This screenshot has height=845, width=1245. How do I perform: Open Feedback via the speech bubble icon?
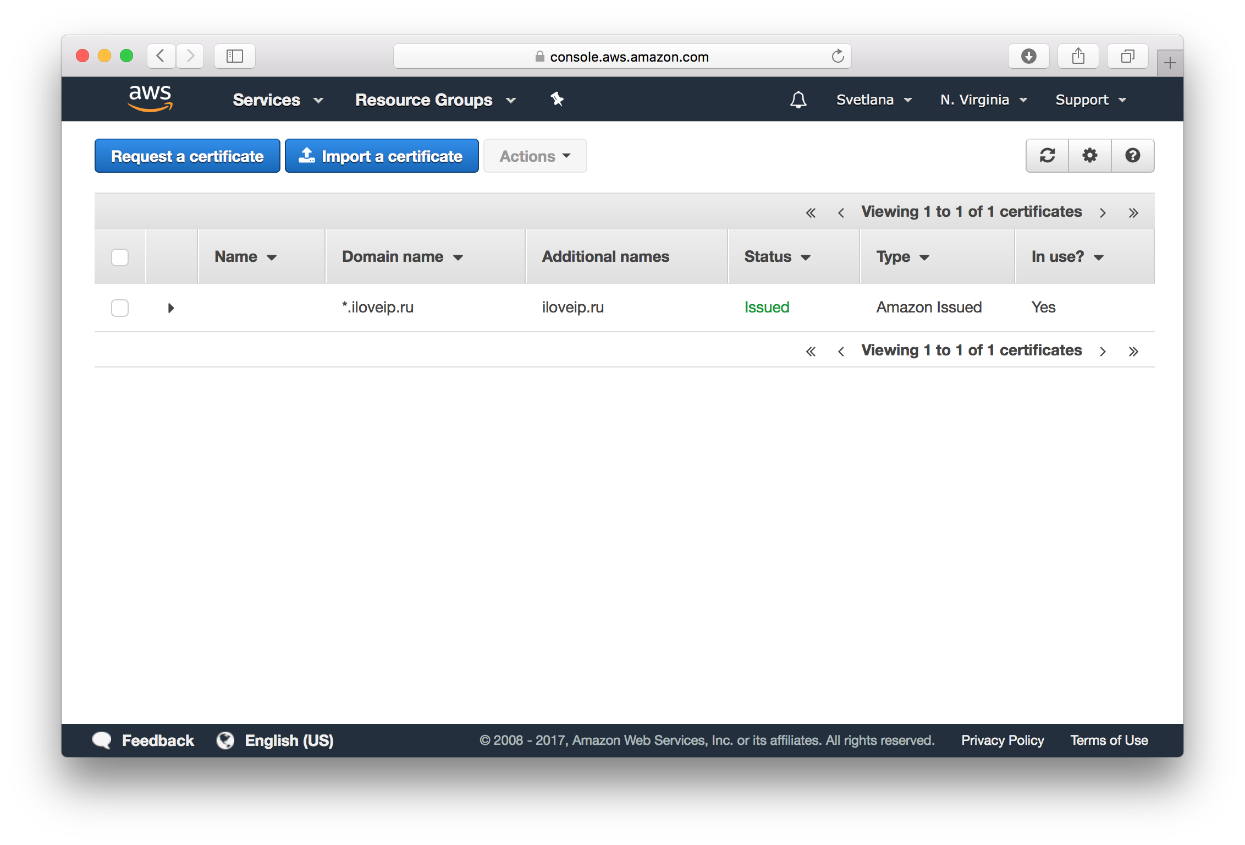pyautogui.click(x=102, y=740)
